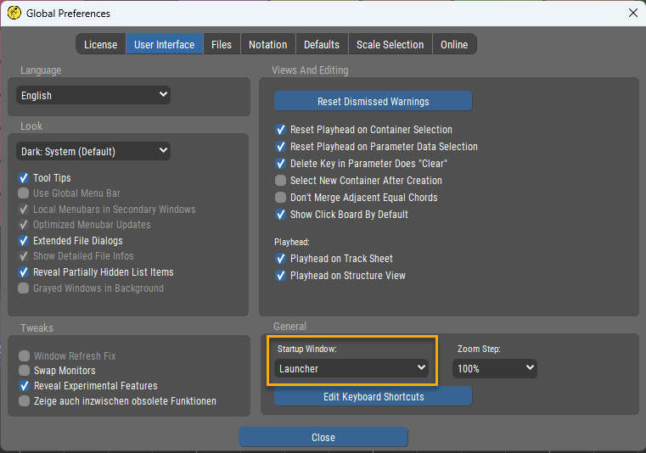Screen dimensions: 646x453
Task: Expand the Language dropdown set to English
Action: coord(93,95)
